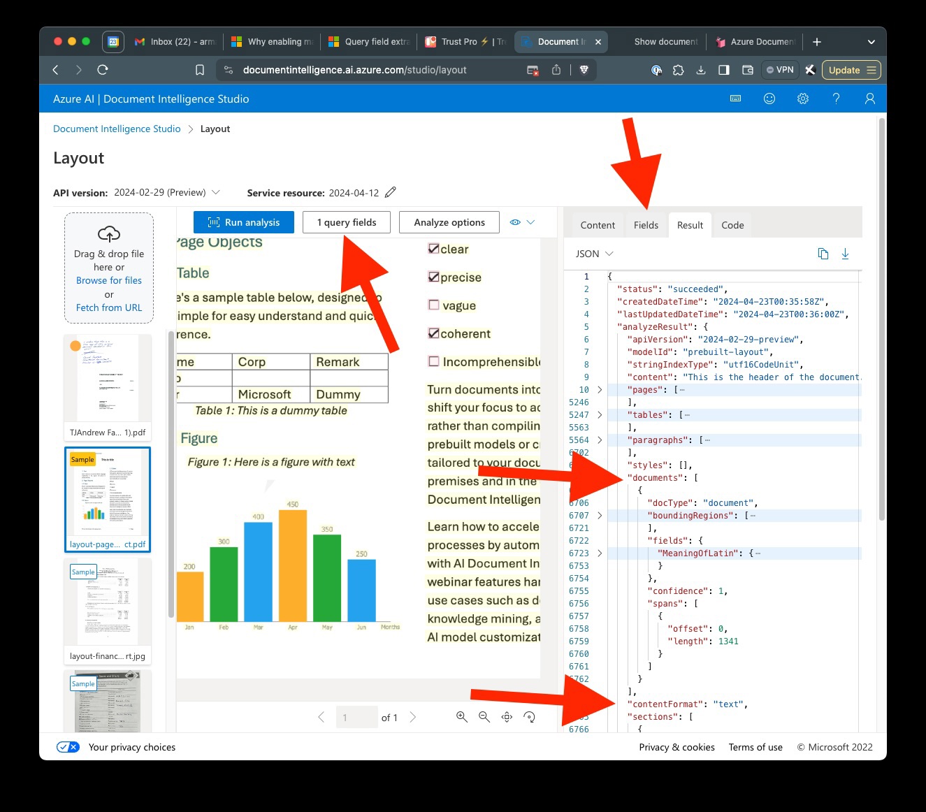This screenshot has height=812, width=926.
Task: Switch to the Content tab
Action: tap(598, 225)
